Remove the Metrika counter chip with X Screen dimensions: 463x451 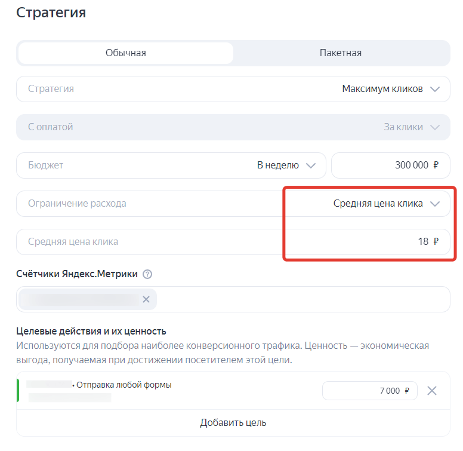point(146,299)
